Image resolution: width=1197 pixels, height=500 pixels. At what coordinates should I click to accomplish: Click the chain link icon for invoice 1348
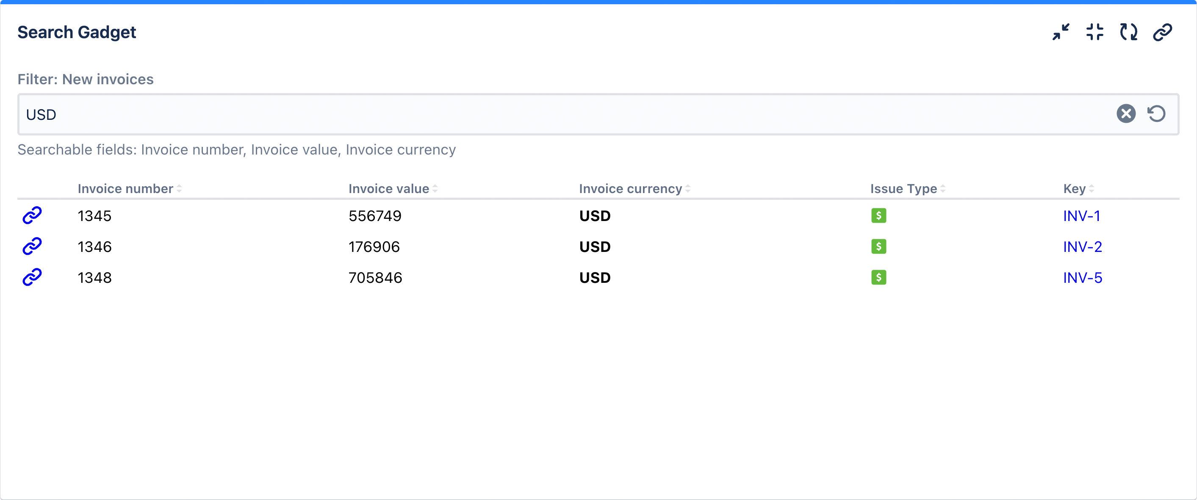click(32, 277)
